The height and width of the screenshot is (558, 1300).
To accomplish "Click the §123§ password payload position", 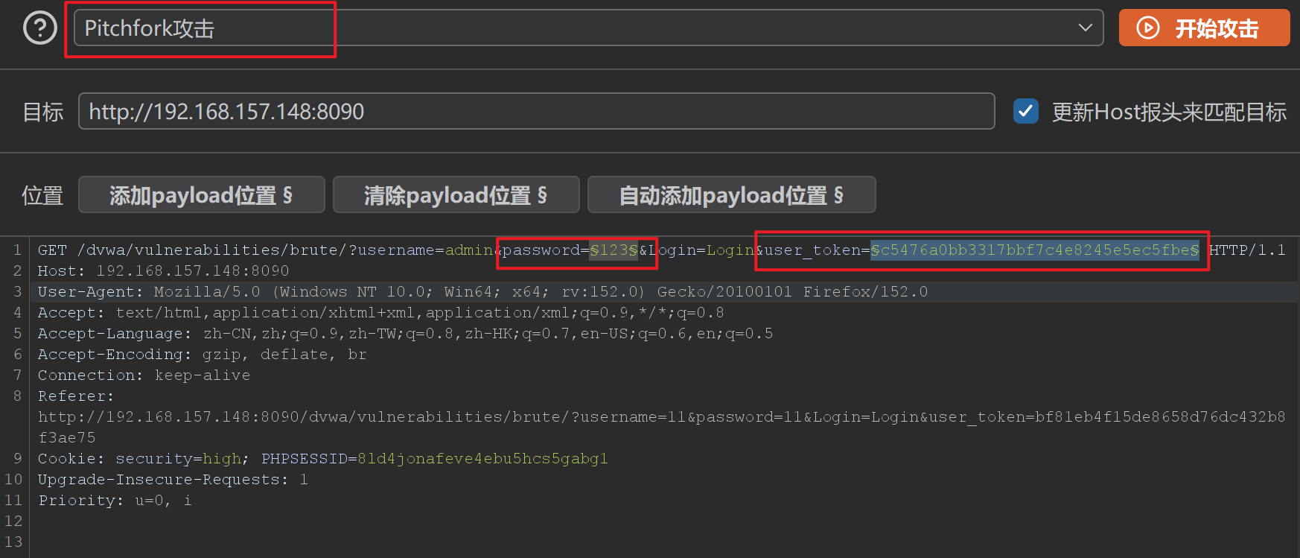I will pos(614,250).
